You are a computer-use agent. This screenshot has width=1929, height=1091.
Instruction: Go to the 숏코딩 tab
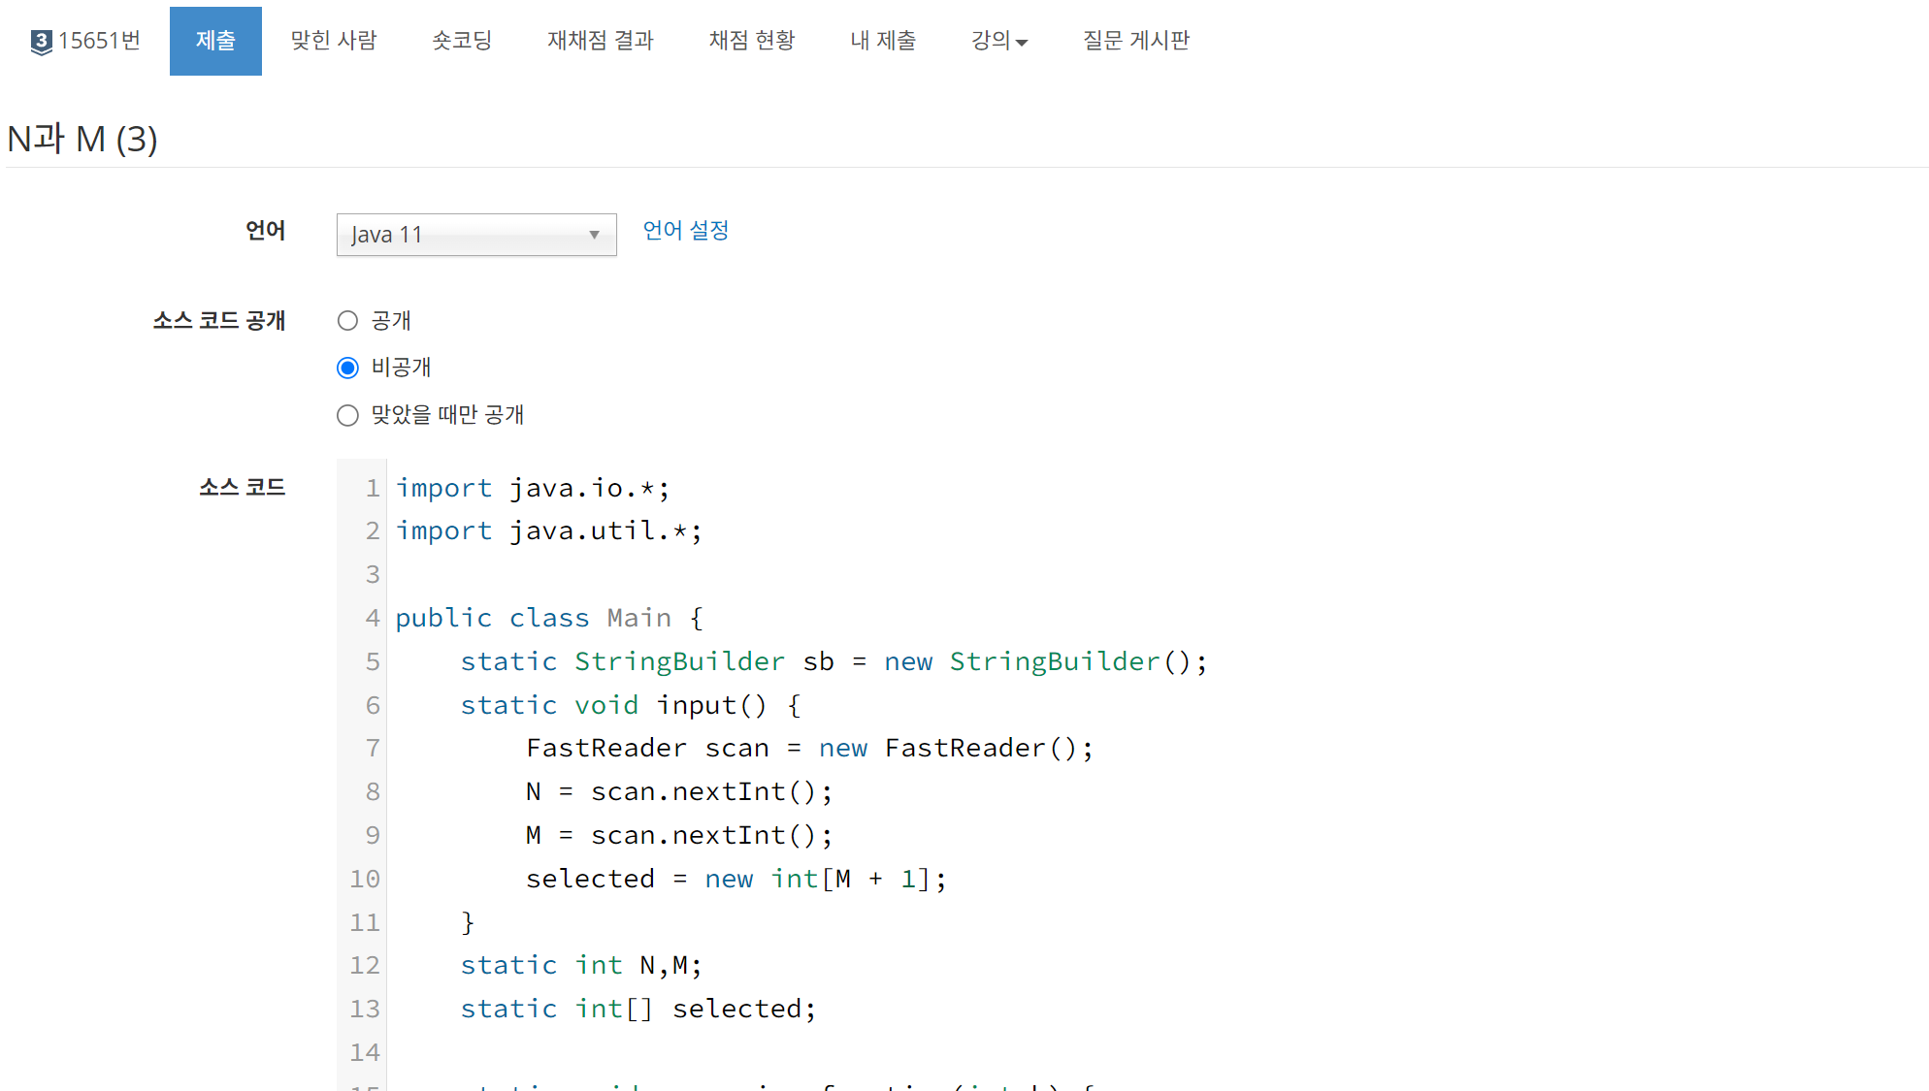pyautogui.click(x=462, y=41)
